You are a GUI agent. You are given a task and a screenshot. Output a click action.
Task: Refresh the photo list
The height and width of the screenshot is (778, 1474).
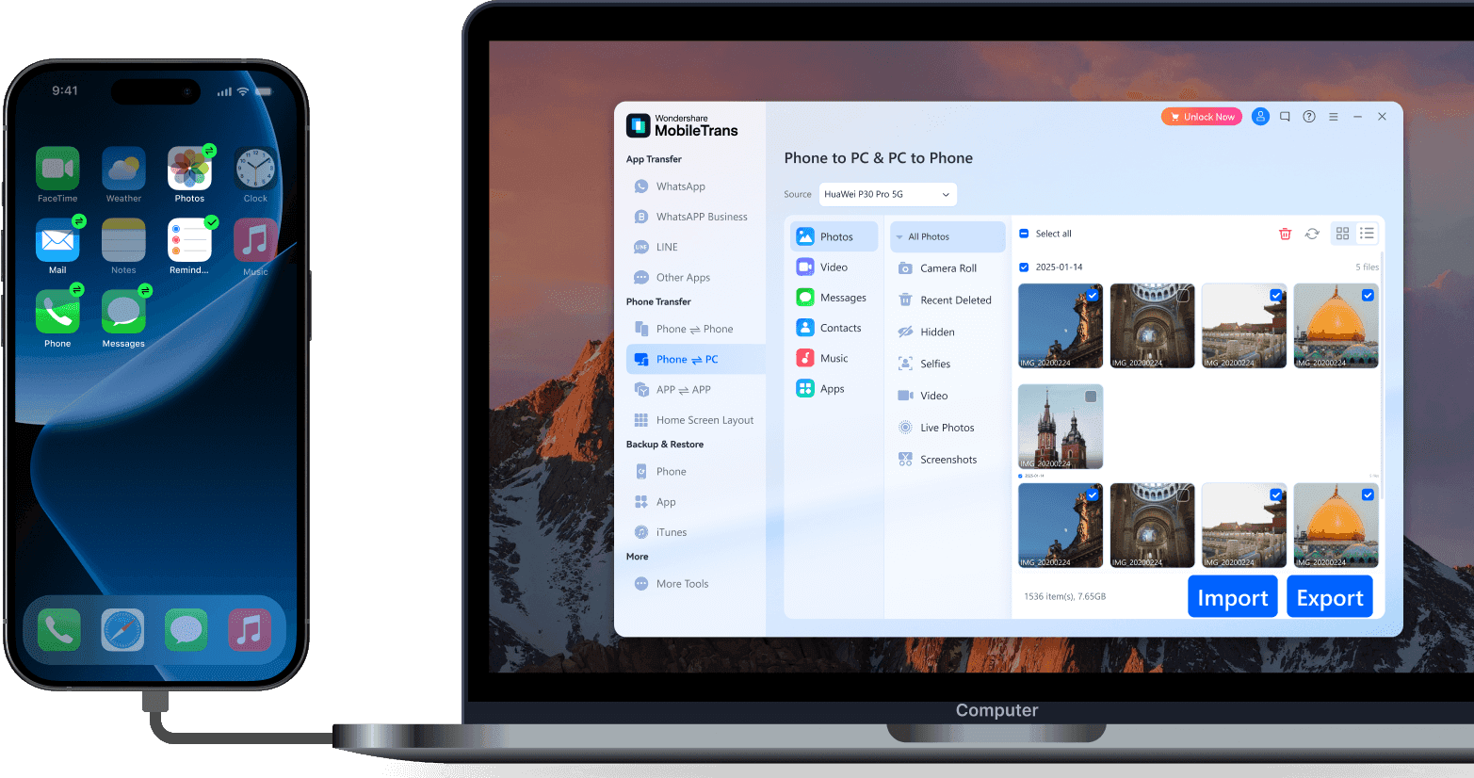[x=1312, y=234]
